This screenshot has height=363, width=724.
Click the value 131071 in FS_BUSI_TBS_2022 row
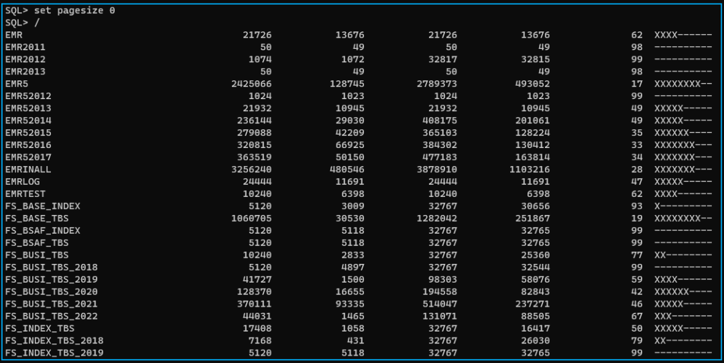pyautogui.click(x=440, y=316)
